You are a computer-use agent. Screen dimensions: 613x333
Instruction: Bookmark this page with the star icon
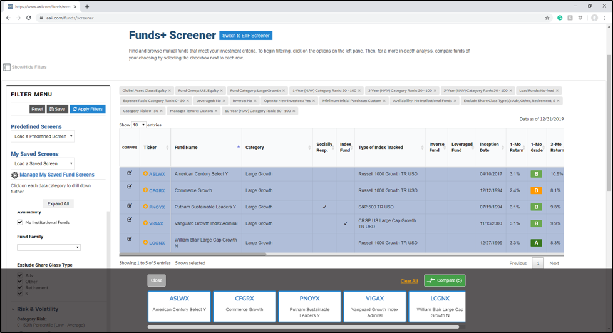[547, 18]
